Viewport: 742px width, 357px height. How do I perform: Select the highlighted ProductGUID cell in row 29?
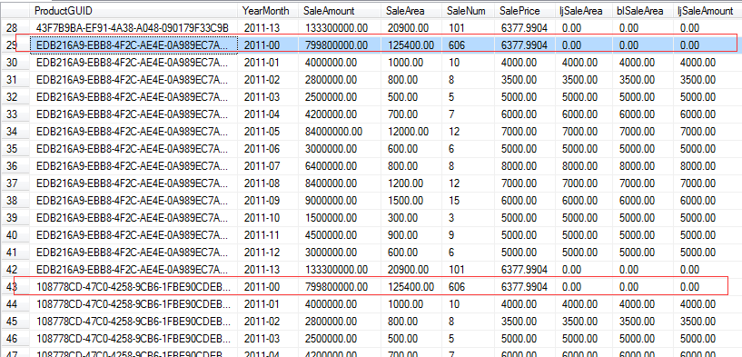[x=134, y=45]
